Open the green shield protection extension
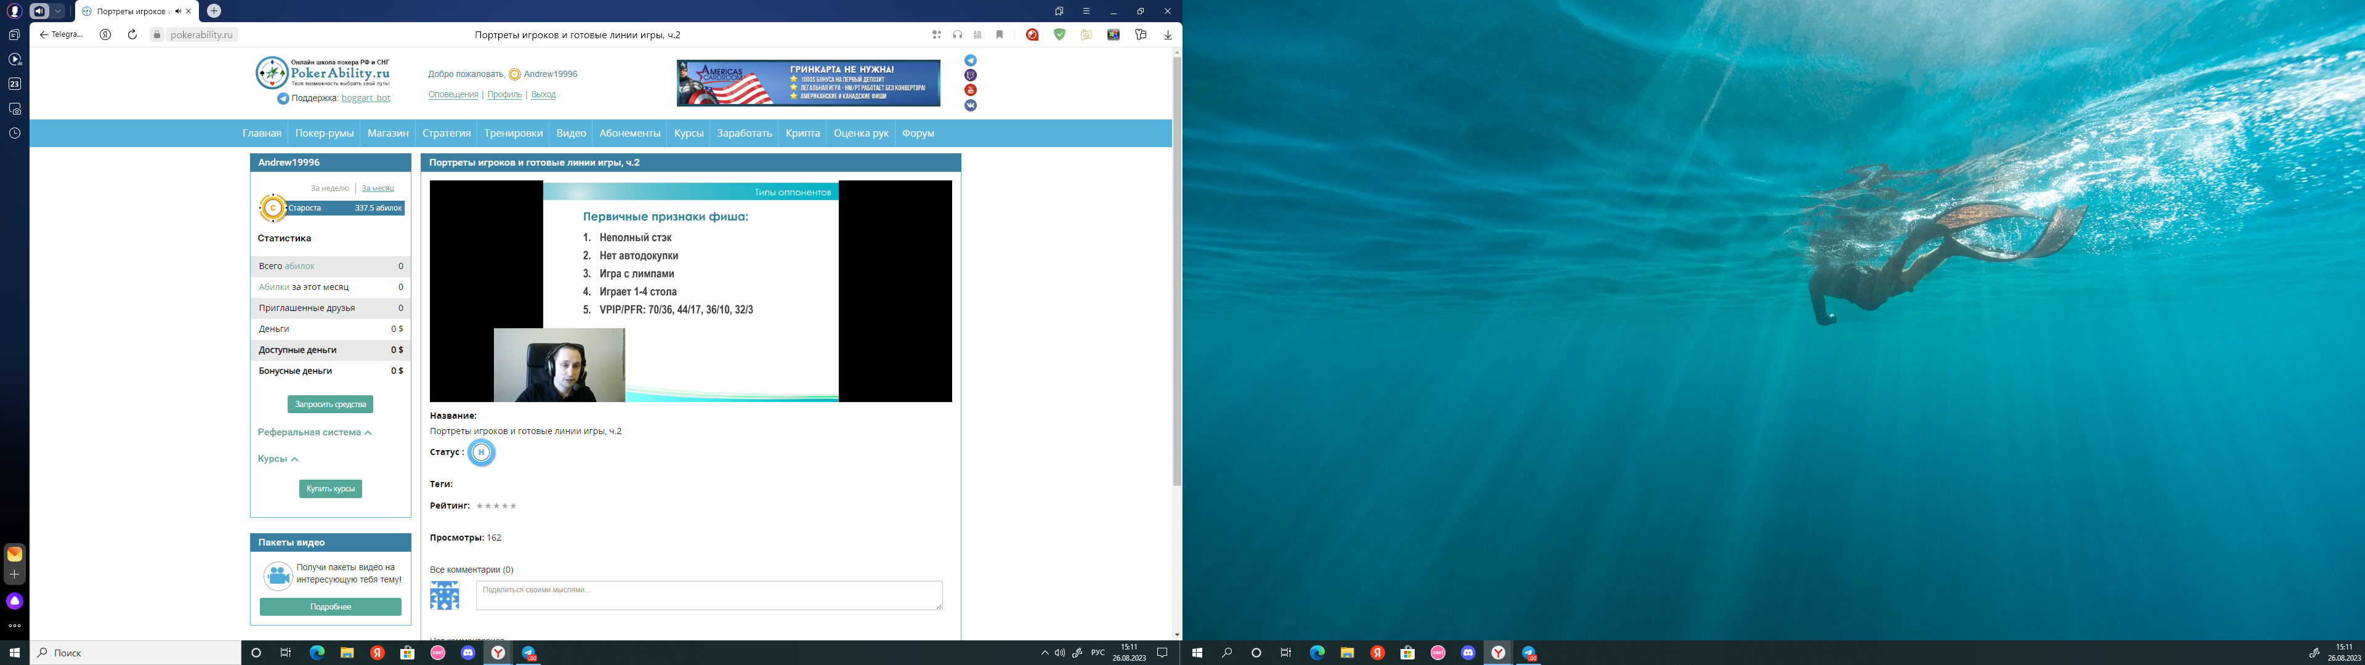The image size is (2365, 665). coord(1059,35)
